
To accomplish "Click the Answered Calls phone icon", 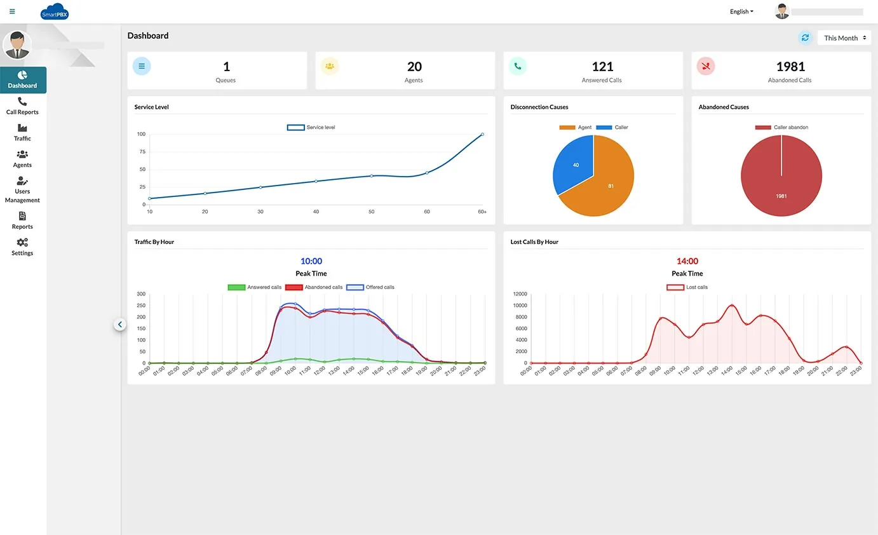I will (518, 65).
